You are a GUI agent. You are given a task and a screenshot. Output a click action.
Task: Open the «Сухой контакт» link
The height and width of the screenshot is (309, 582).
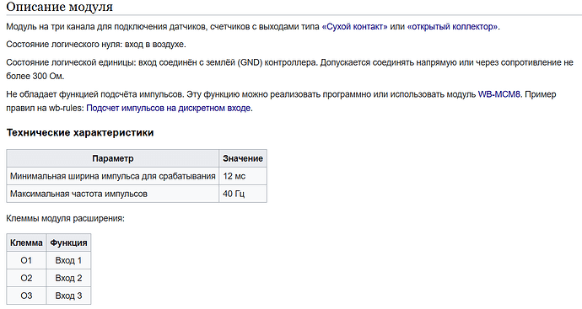point(354,27)
